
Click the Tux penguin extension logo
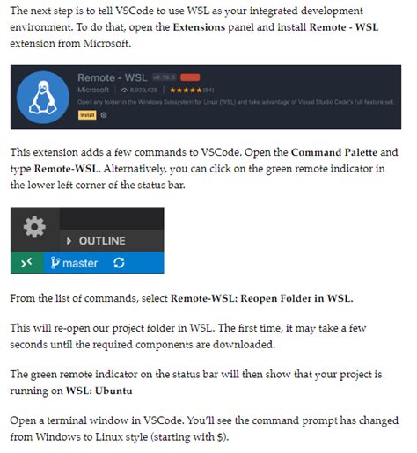click(43, 97)
